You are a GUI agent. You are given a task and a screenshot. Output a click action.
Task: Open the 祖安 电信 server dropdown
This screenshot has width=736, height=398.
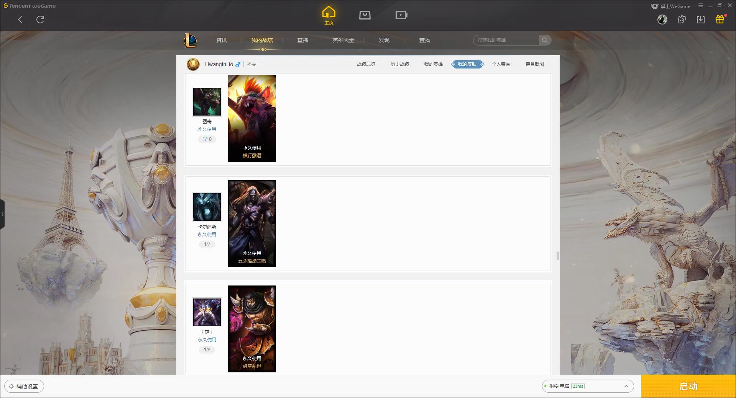[588, 386]
